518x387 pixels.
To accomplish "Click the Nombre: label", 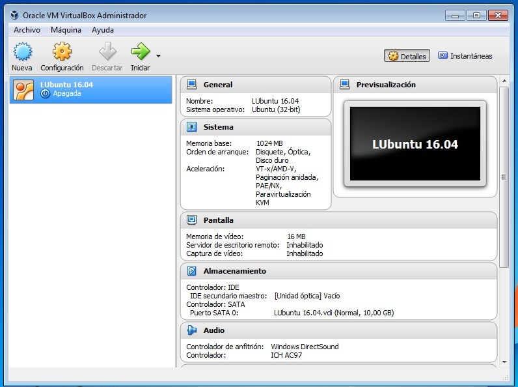I will [x=199, y=101].
